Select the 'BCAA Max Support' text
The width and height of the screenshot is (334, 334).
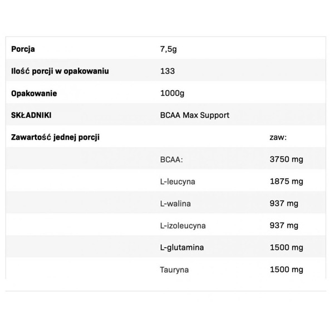[x=194, y=115]
